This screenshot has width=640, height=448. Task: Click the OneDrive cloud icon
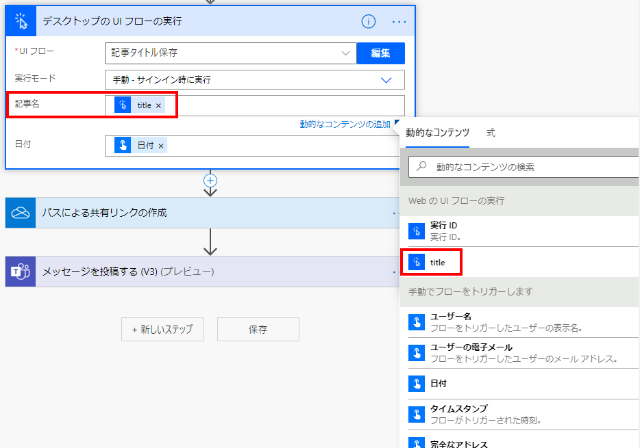coord(21,213)
